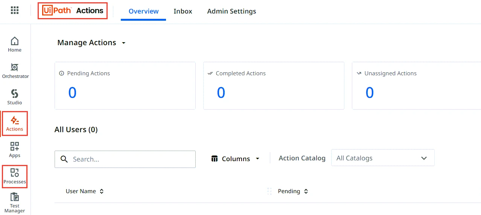Open the Admin Settings tab
This screenshot has height=215, width=481.
(231, 11)
